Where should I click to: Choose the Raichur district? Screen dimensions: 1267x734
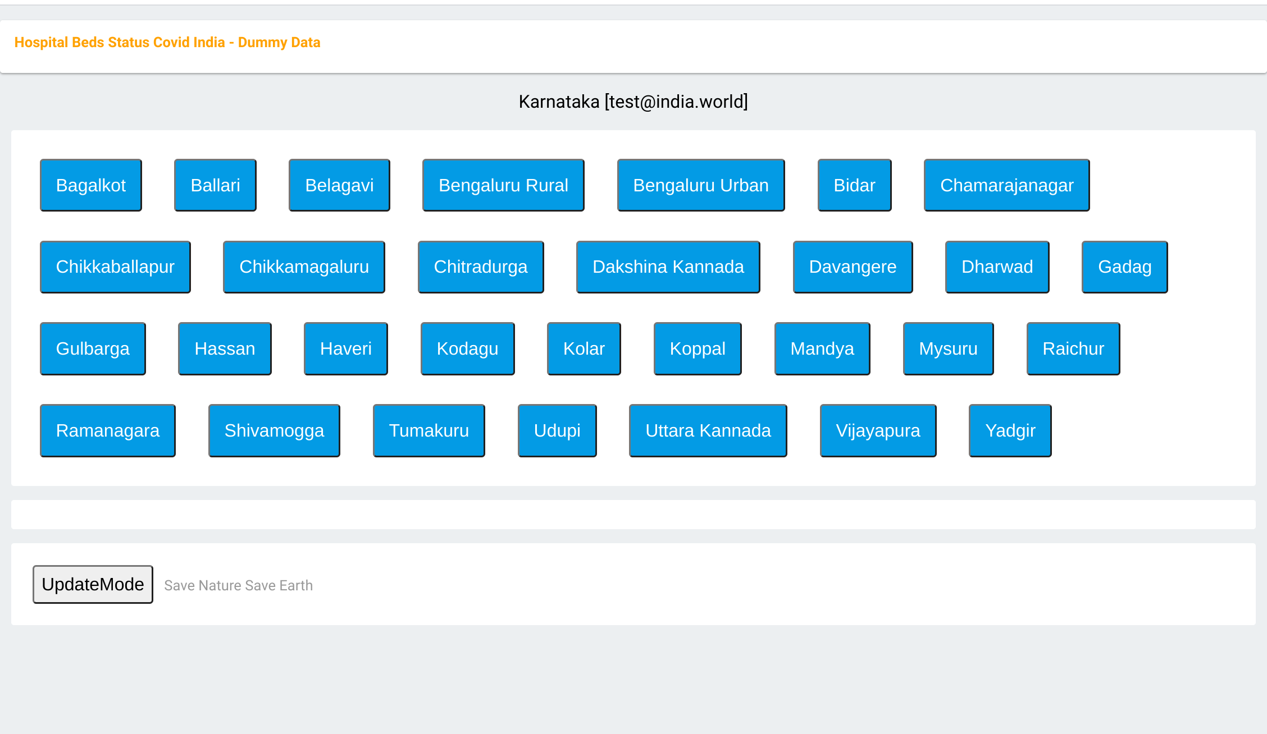1073,348
